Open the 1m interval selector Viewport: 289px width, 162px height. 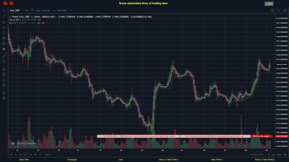tap(27, 10)
